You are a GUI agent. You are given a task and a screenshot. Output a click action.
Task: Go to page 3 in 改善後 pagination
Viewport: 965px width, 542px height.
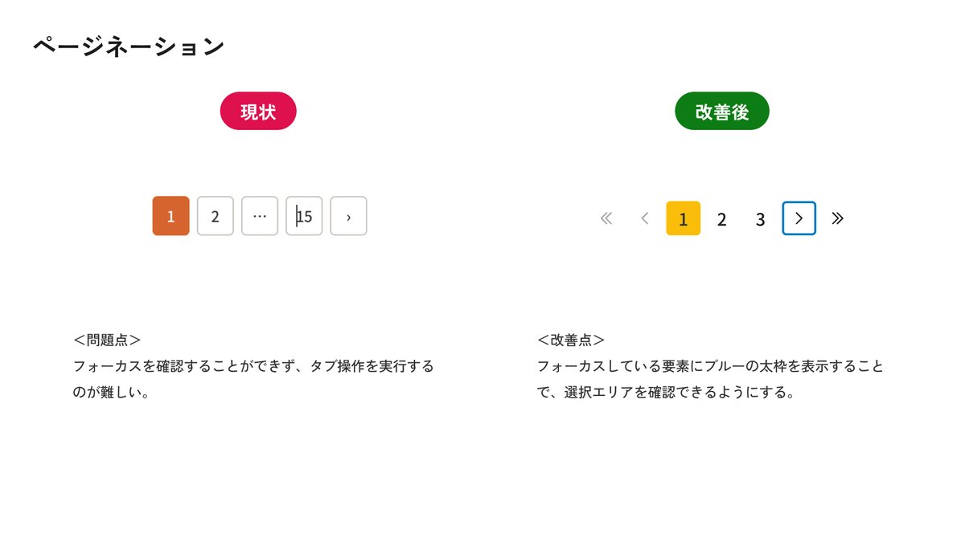coord(760,219)
